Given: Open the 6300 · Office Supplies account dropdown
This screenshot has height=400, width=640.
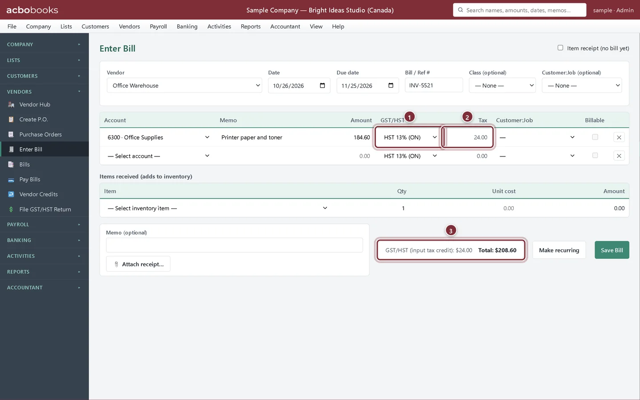Looking at the screenshot, I should pos(158,137).
